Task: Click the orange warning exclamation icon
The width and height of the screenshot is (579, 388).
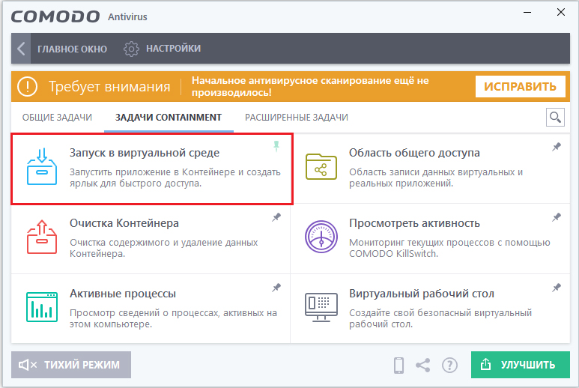Action: click(27, 86)
